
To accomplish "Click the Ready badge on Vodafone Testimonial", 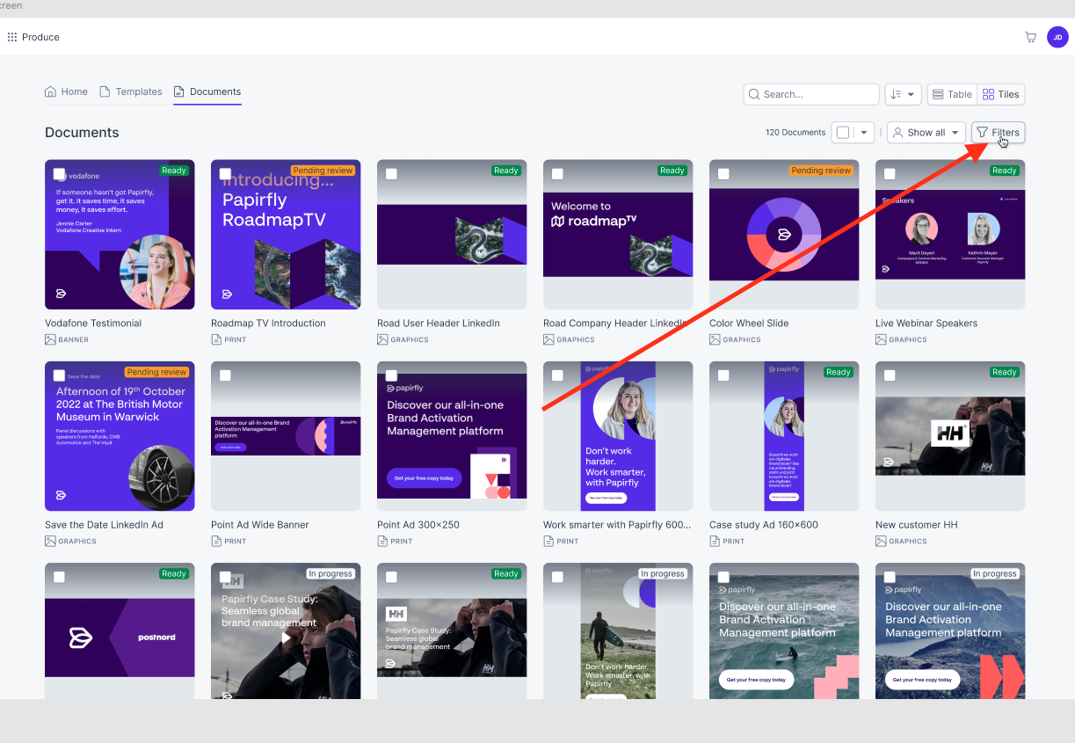I will pos(174,171).
